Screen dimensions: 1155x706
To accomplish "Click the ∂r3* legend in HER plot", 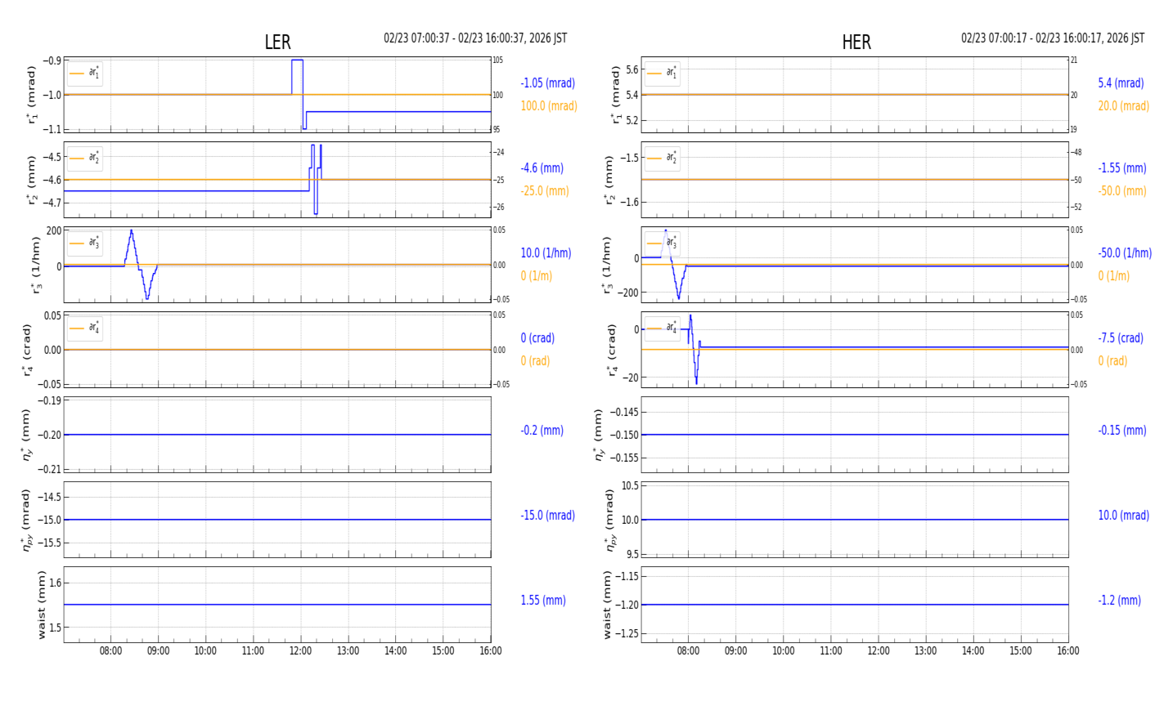I will [x=663, y=243].
